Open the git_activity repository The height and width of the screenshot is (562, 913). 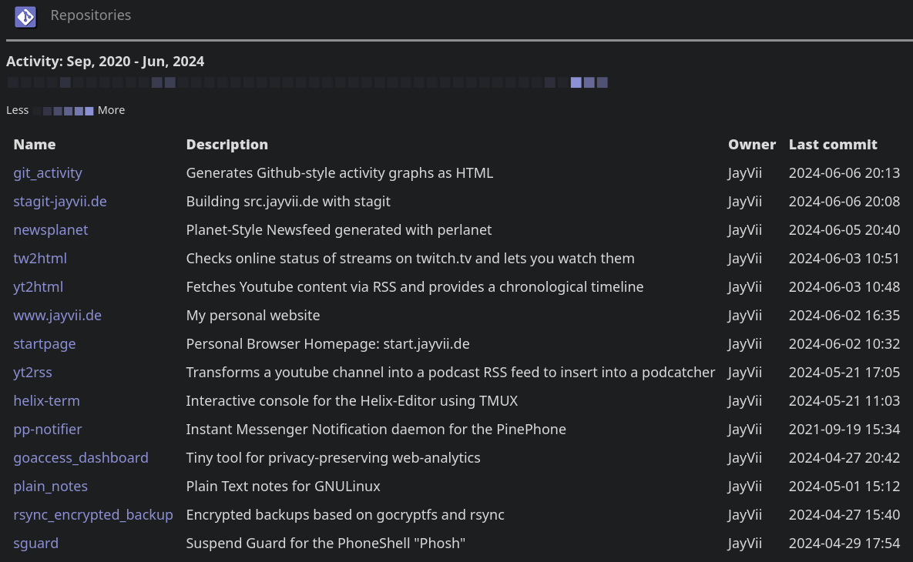point(48,172)
